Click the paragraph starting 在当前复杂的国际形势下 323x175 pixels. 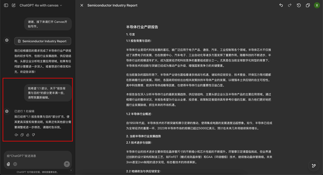(x=199, y=80)
